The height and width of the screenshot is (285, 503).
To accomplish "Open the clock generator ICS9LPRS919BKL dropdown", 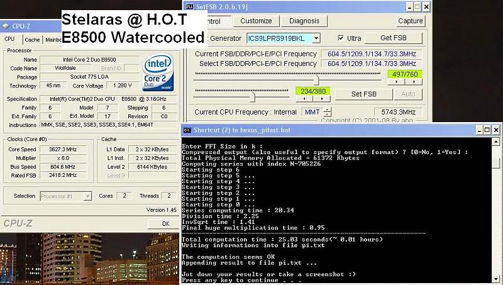I will click(316, 38).
